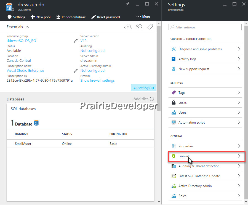
Task: Click the Online status cell
Action: (67, 144)
